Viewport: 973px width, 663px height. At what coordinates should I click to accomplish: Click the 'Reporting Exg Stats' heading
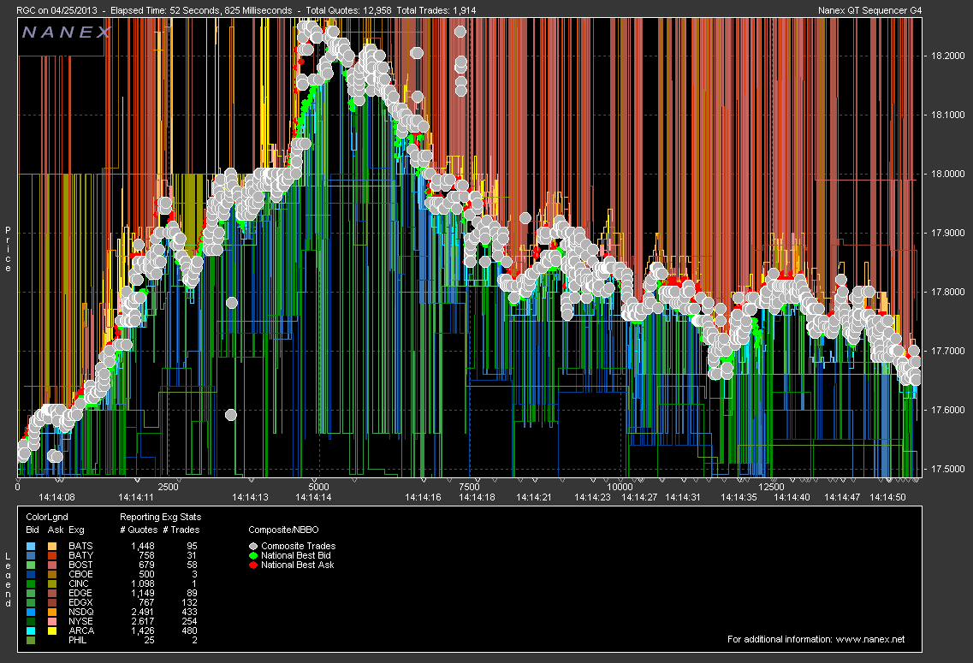click(x=161, y=518)
